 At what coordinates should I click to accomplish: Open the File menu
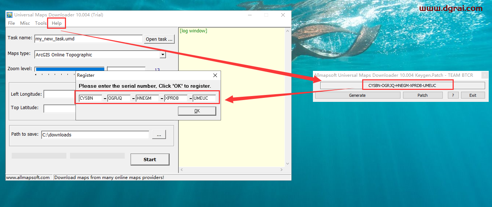pyautogui.click(x=11, y=23)
